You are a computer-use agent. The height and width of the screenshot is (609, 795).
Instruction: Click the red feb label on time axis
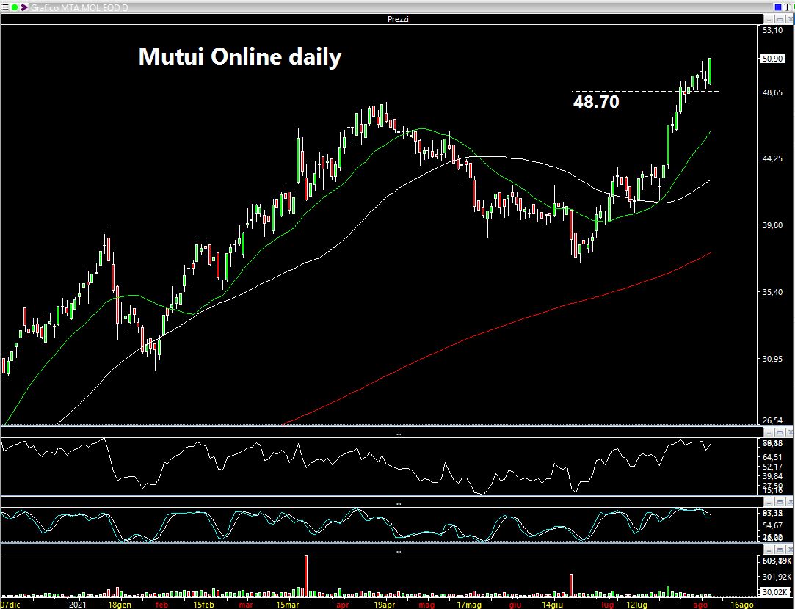click(x=161, y=605)
